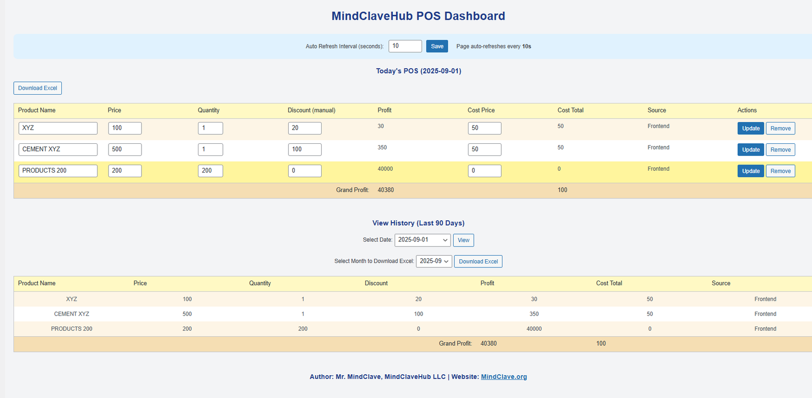
Task: Update the CEMENT XYZ row
Action: 750,150
